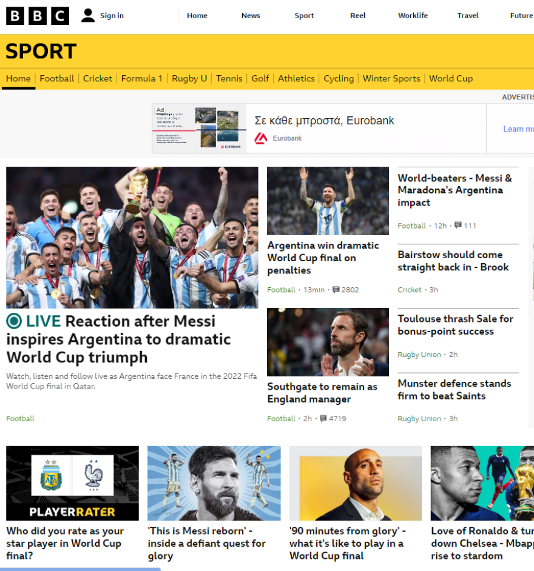This screenshot has width=534, height=571.
Task: Open the Football tab in Sport menu
Action: (x=57, y=78)
